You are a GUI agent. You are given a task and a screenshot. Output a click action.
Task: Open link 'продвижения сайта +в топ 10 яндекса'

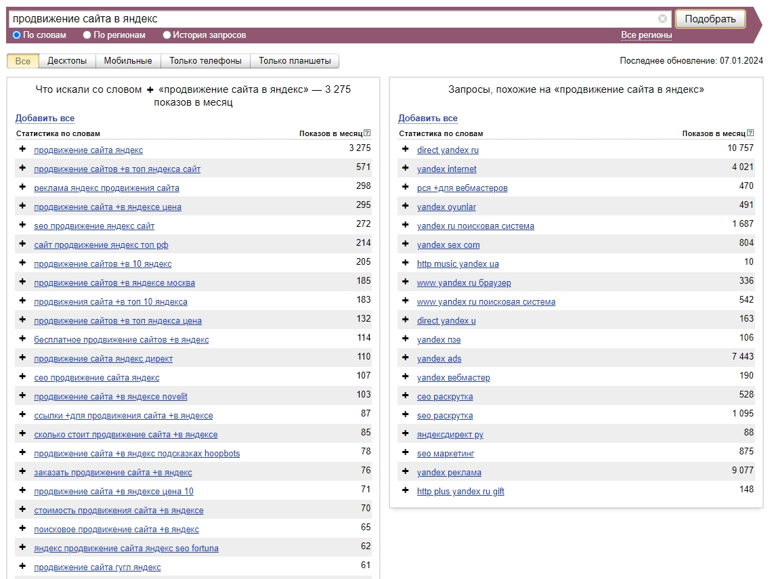(110, 302)
